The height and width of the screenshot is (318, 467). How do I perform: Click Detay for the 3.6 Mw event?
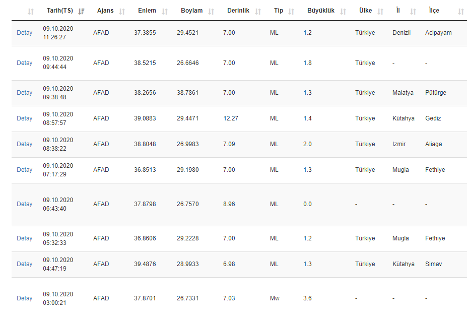[x=24, y=298]
